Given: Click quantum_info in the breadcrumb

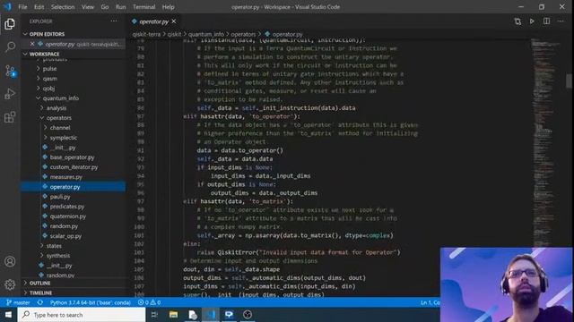Looking at the screenshot, I should tap(205, 34).
